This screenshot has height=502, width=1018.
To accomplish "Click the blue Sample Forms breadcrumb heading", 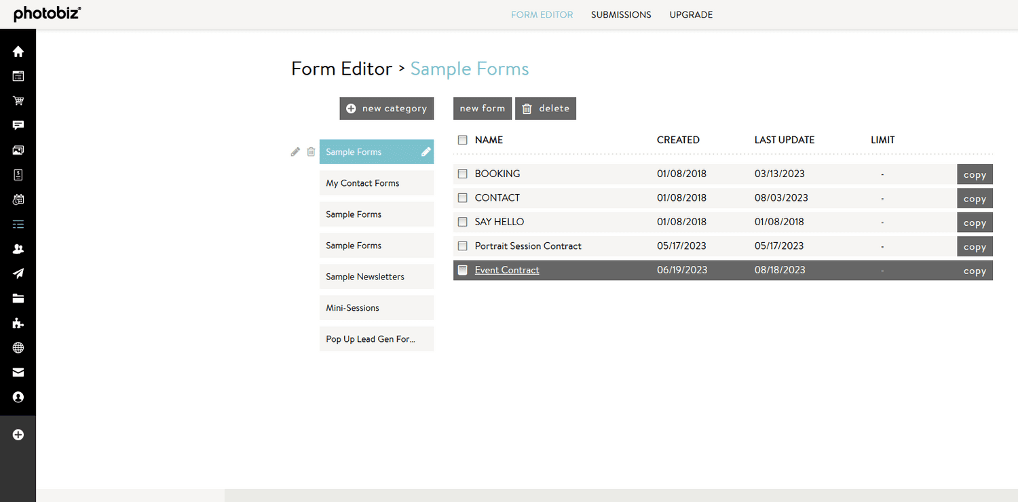I will pyautogui.click(x=470, y=69).
